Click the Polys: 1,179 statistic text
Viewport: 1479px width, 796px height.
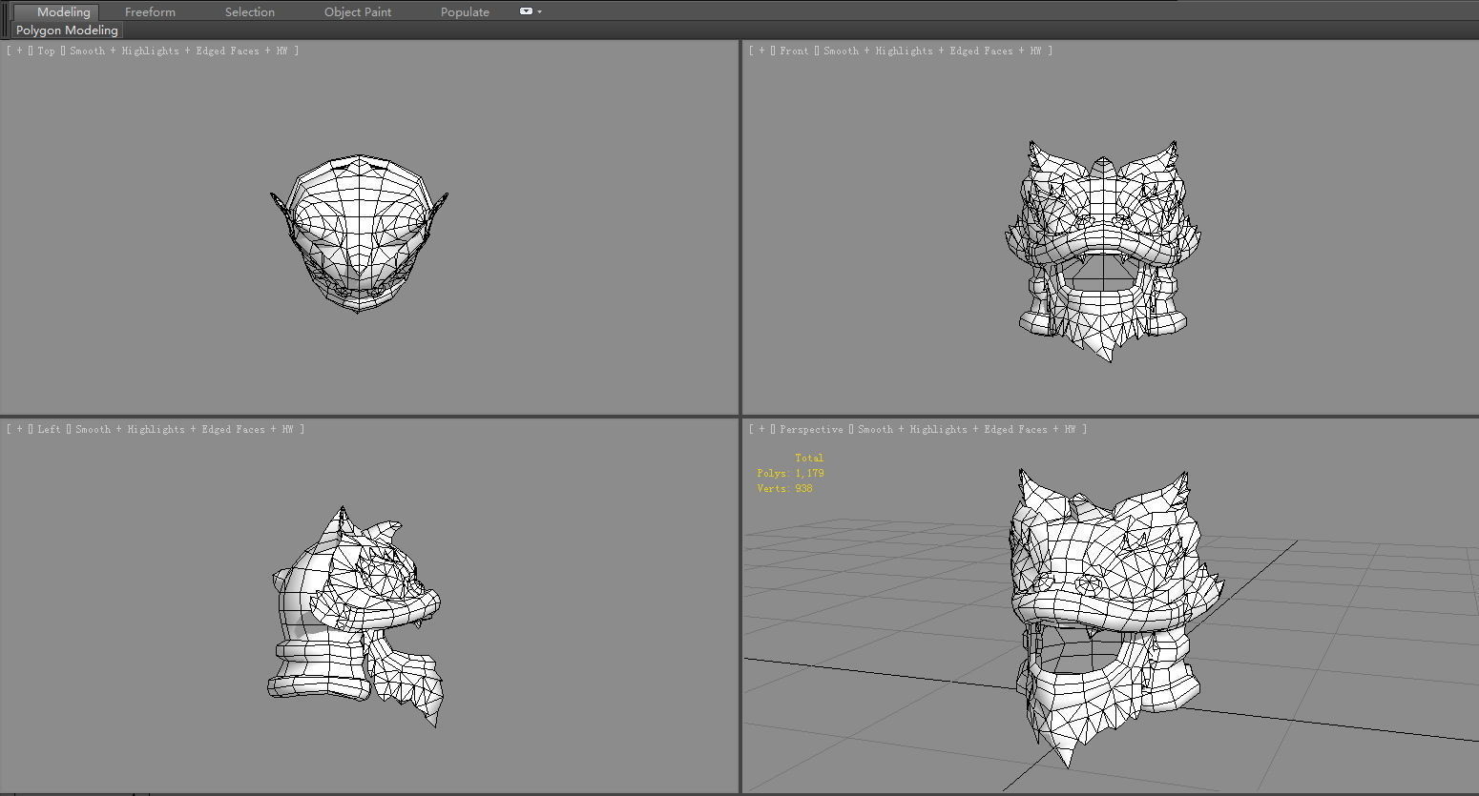pyautogui.click(x=790, y=473)
